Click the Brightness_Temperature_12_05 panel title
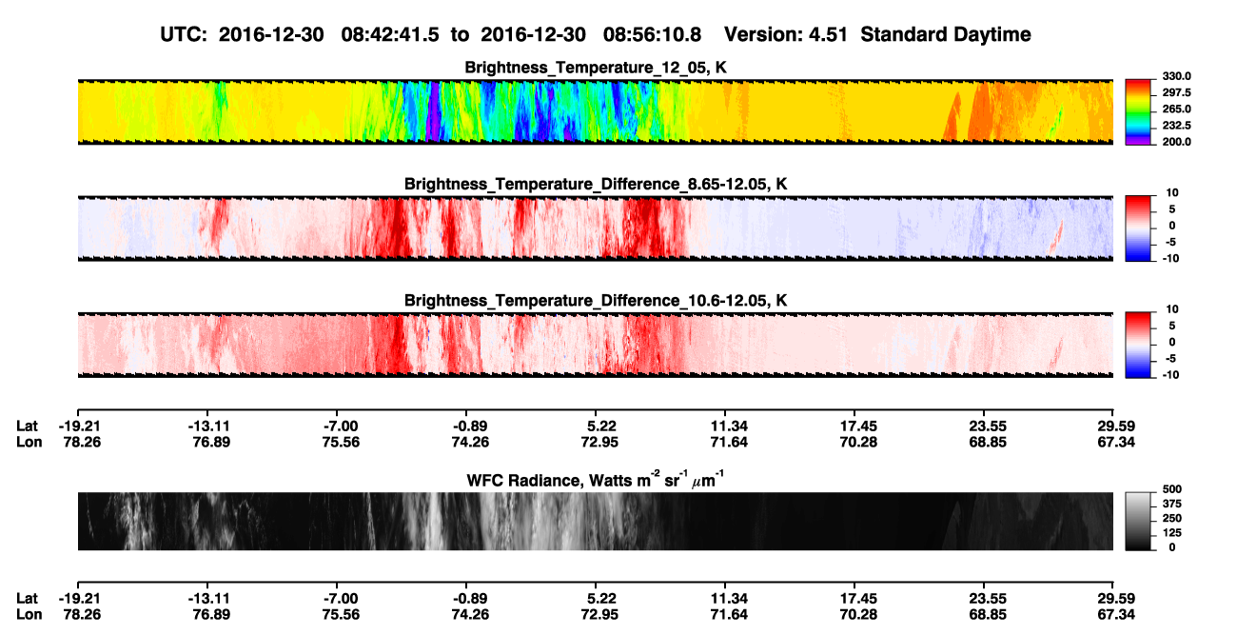 point(596,68)
